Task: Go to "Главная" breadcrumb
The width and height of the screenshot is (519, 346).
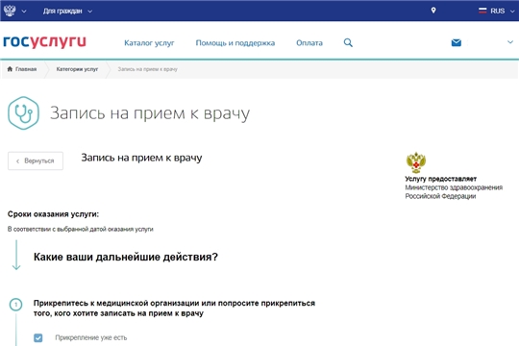Action: pyautogui.click(x=26, y=69)
